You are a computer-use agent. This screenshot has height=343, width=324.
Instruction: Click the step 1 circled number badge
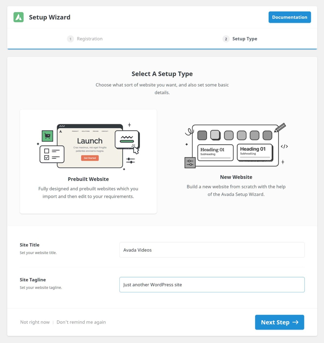70,39
